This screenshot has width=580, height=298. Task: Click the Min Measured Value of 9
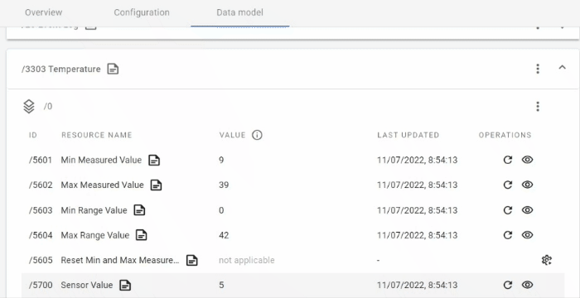click(221, 160)
